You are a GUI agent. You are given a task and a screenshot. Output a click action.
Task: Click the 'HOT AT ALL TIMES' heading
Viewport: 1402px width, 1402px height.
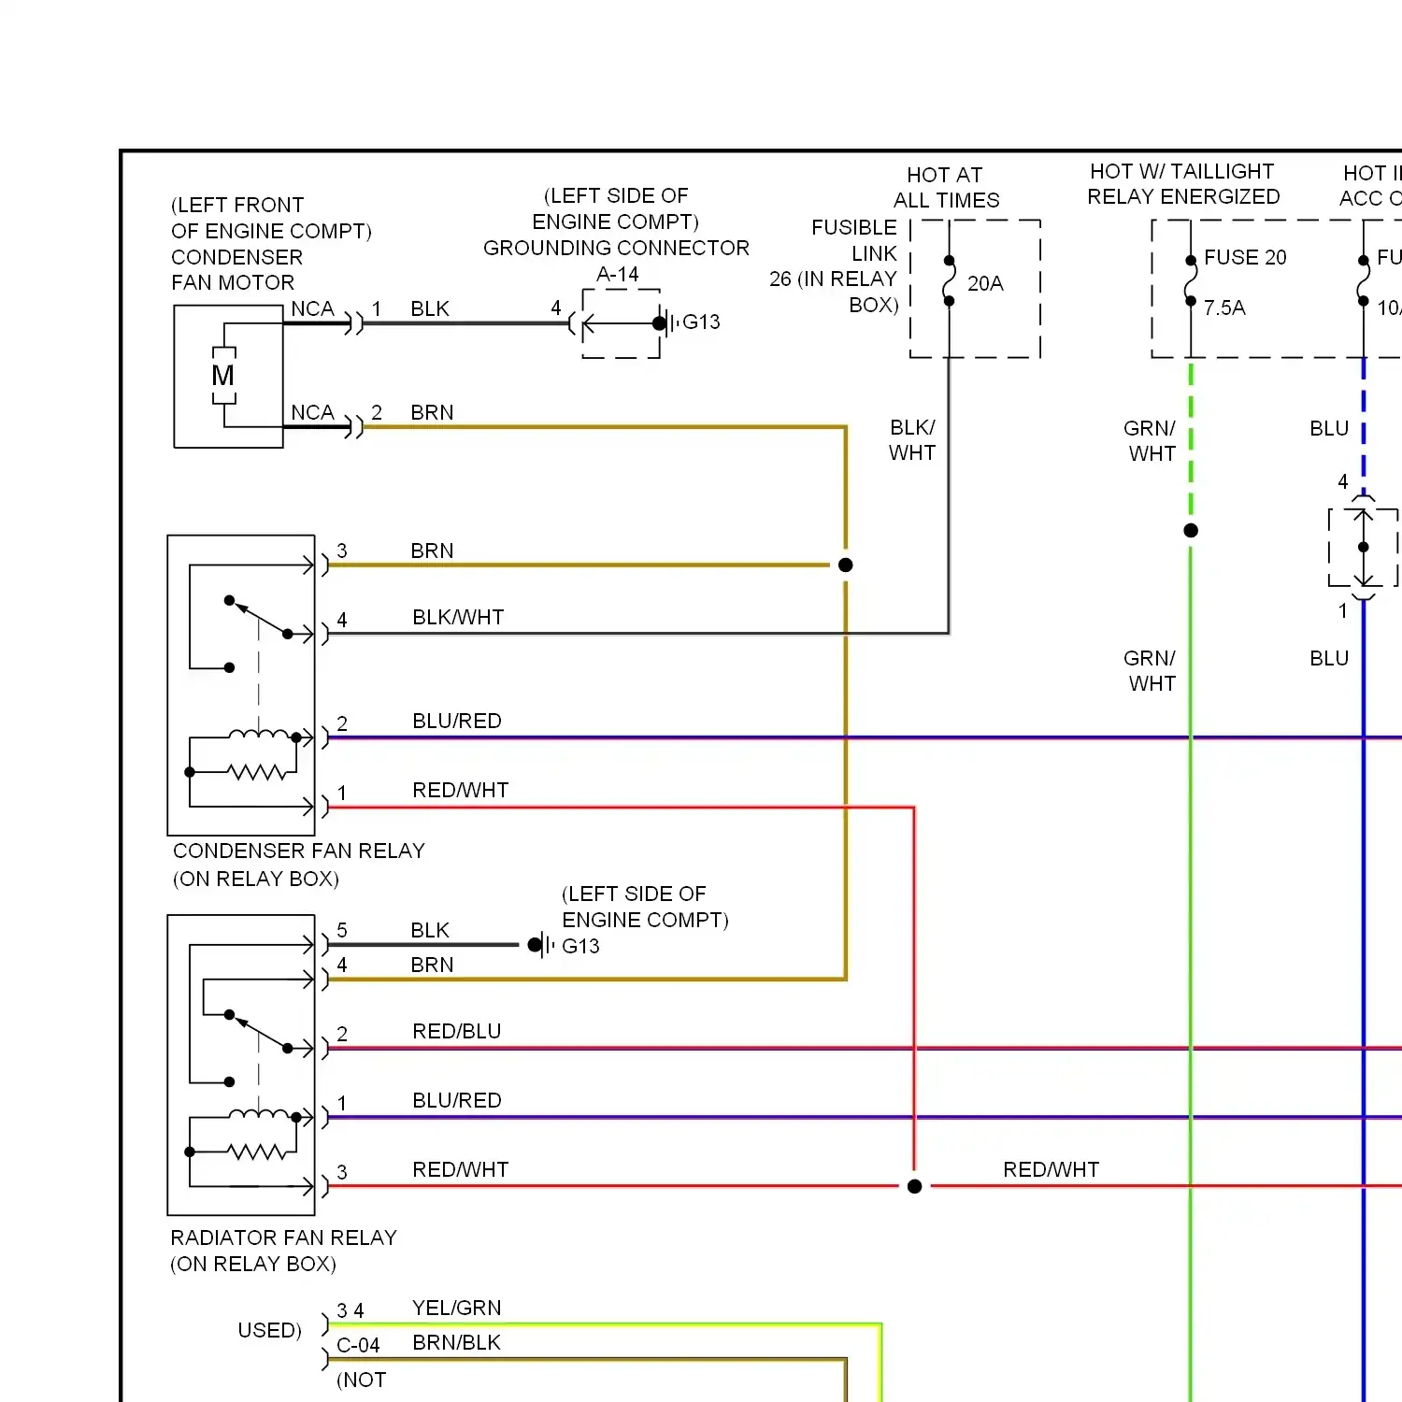coord(946,187)
